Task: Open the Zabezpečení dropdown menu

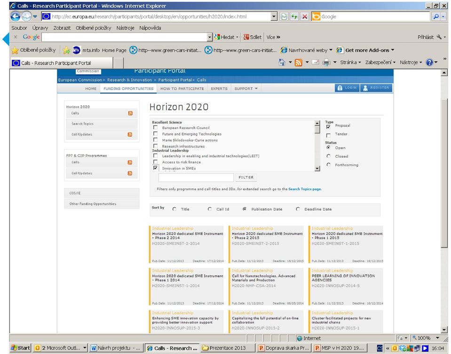Action: [x=380, y=62]
